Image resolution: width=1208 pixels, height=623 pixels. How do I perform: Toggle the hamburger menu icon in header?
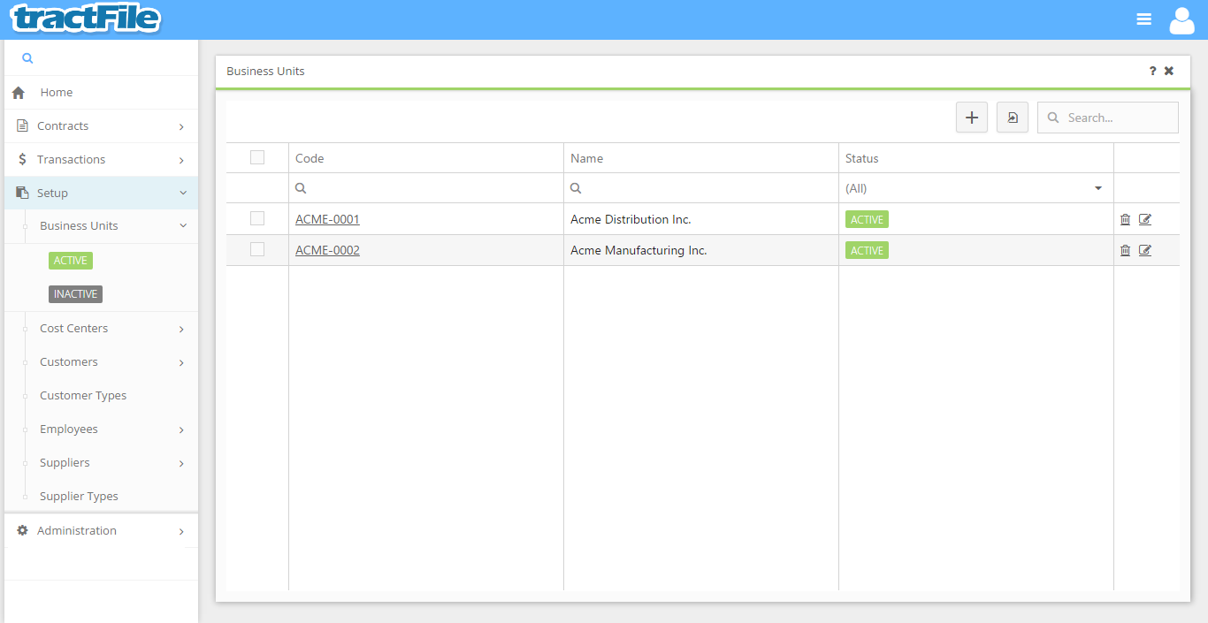(1143, 19)
